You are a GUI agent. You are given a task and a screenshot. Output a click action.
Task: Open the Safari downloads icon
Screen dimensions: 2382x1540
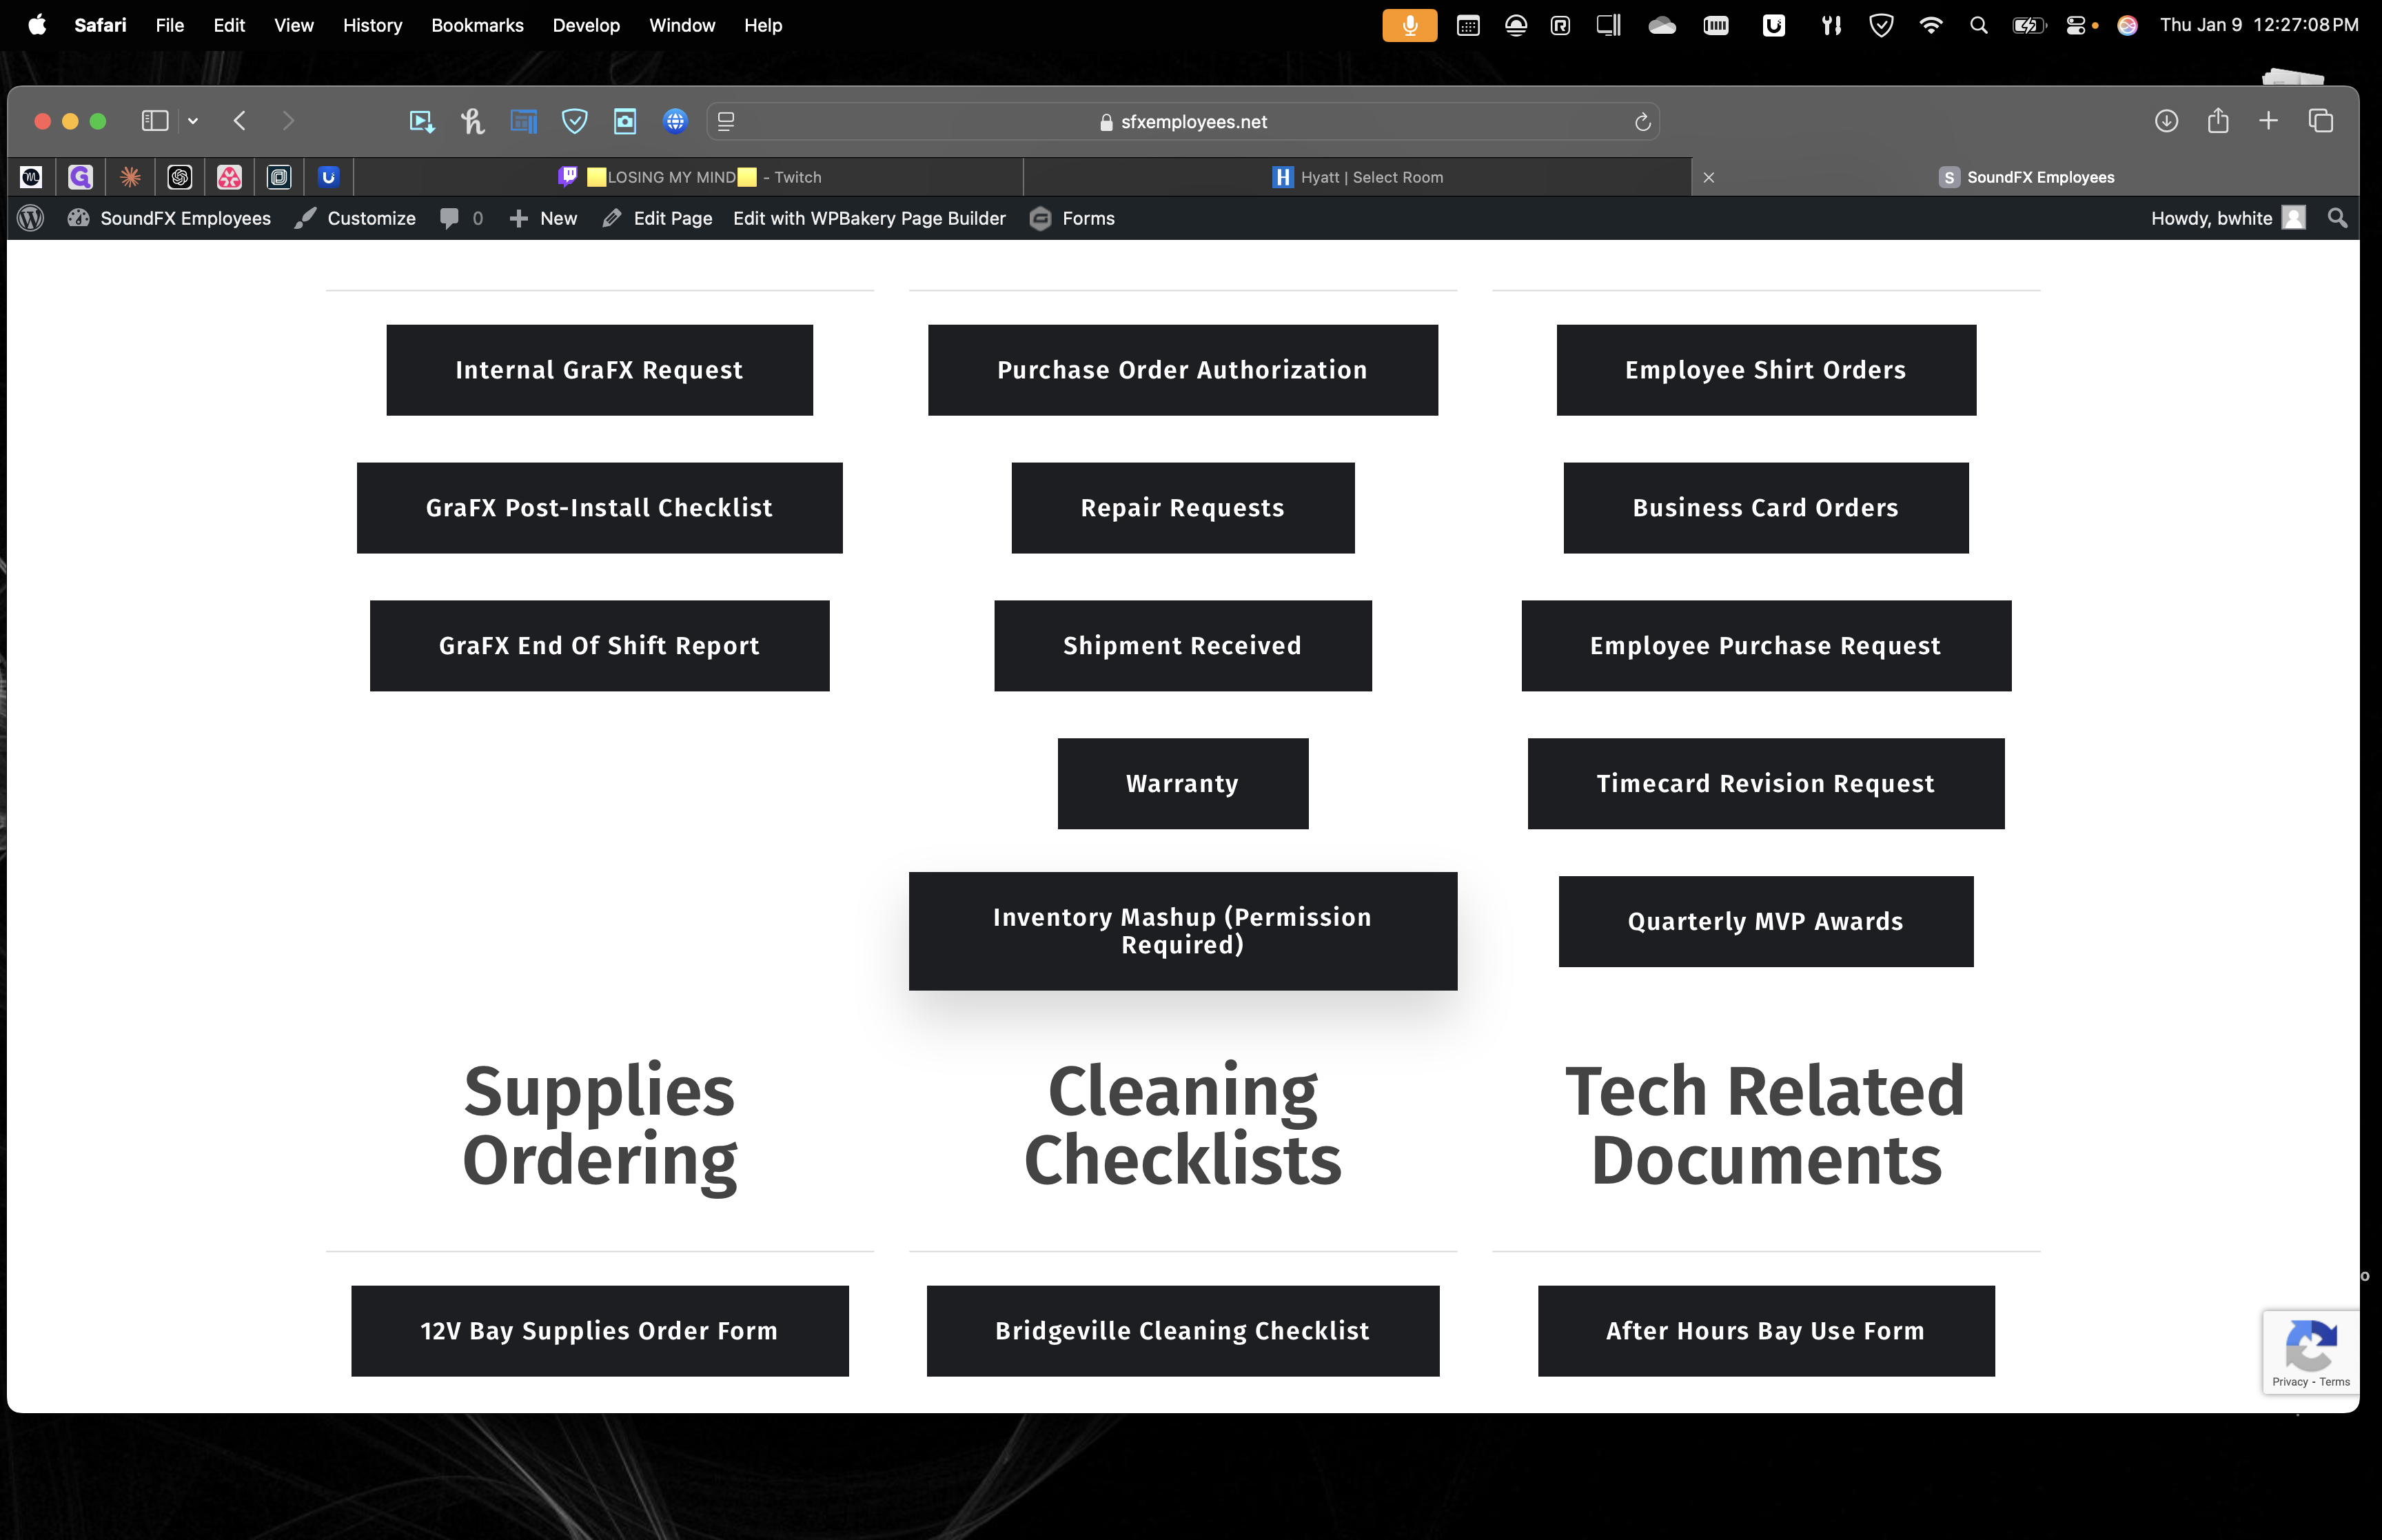click(2166, 121)
